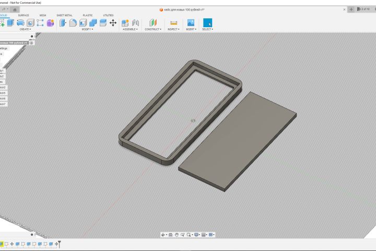Click the Pan hand navigation icon
Image resolution: width=376 pixels, height=251 pixels.
[177, 235]
